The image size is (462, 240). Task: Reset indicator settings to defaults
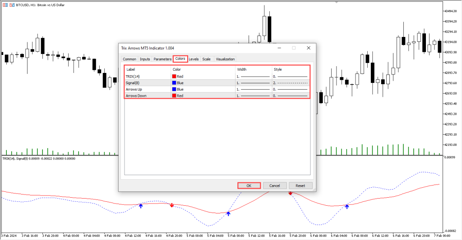pos(300,186)
